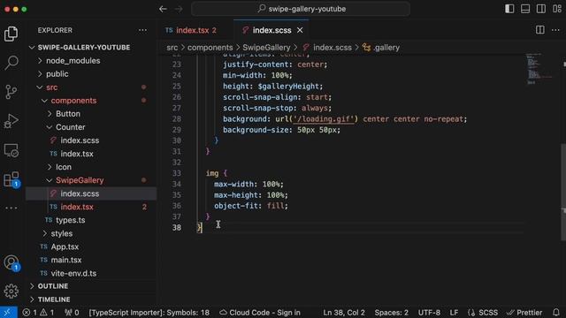Change end of line sequence LF
The width and height of the screenshot is (566, 318).
point(454,312)
